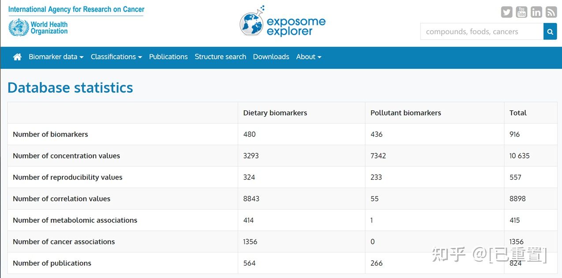562x278 pixels.
Task: Expand the About dropdown menu
Action: click(308, 57)
